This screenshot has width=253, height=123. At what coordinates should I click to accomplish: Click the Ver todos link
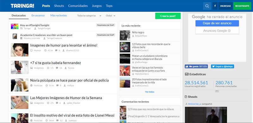[150, 92]
